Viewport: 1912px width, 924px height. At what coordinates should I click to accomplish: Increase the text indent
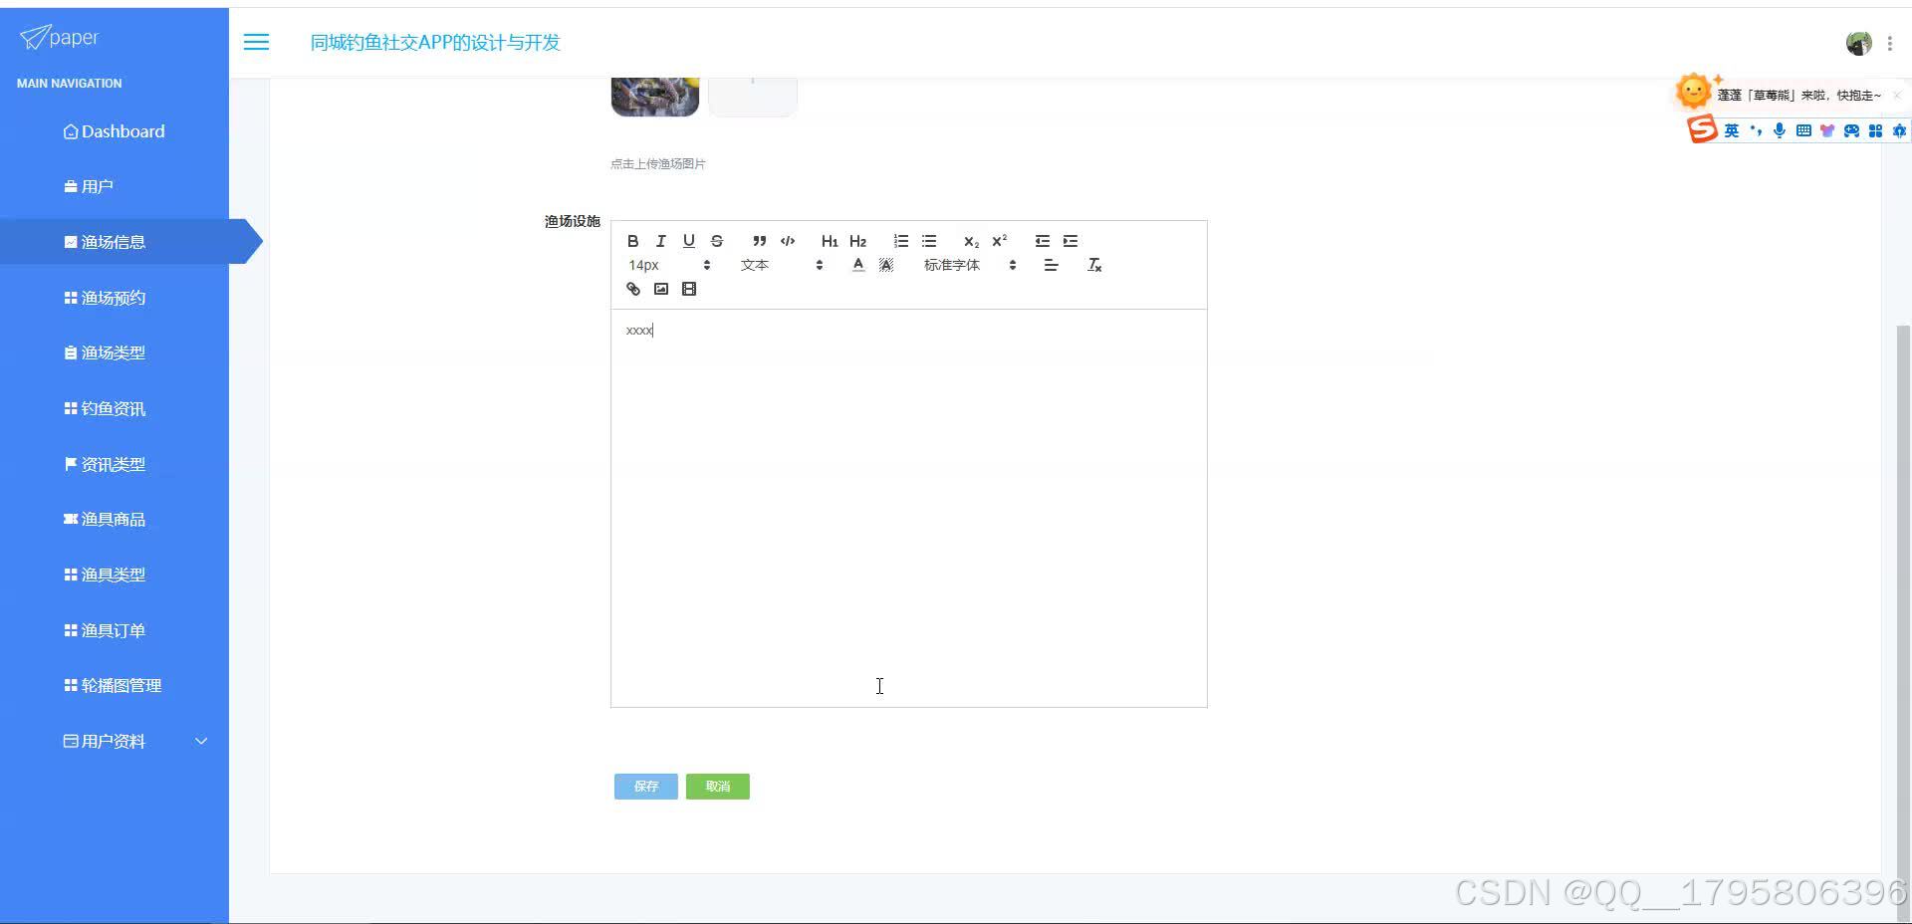pos(1070,241)
